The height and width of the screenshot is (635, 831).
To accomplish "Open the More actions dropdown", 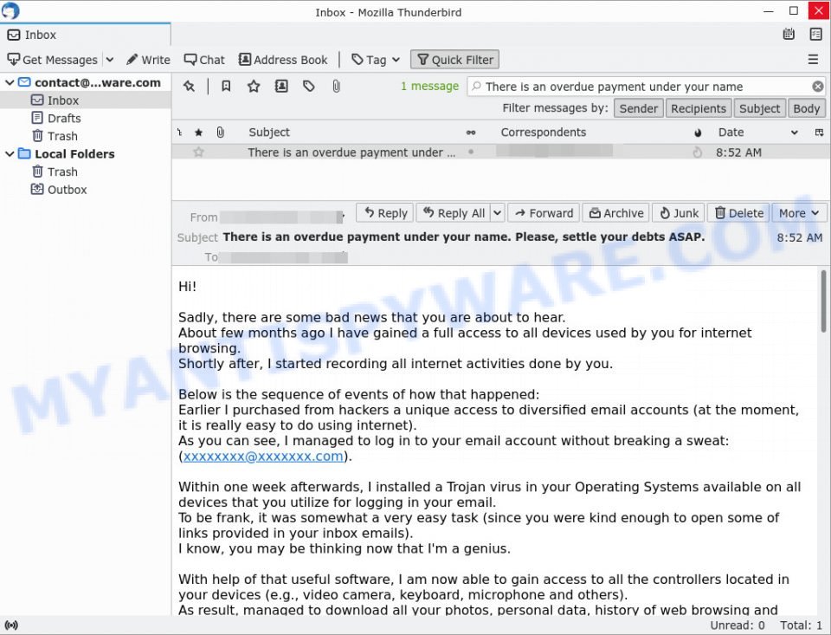I will (799, 213).
